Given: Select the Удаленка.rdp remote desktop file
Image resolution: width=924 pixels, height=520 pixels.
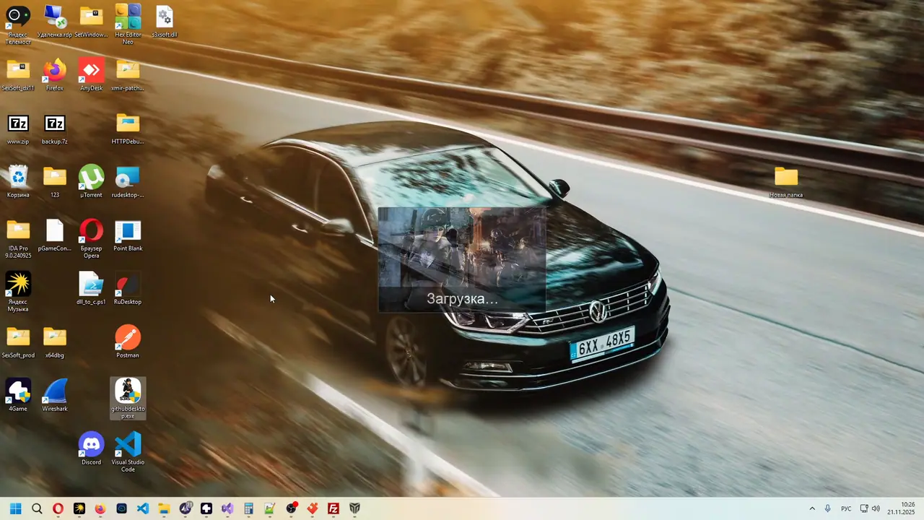Looking at the screenshot, I should tap(55, 22).
